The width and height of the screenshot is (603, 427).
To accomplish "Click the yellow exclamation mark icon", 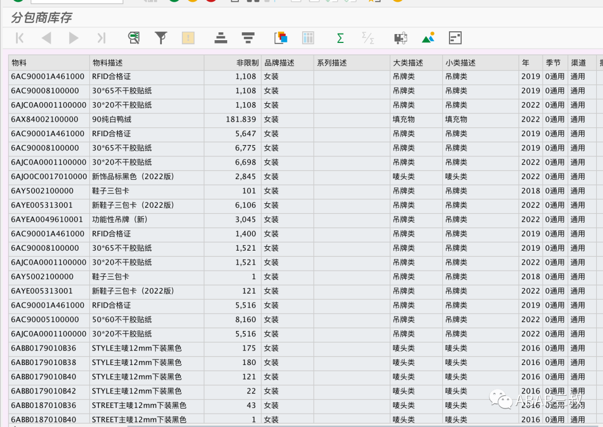I will pyautogui.click(x=188, y=38).
